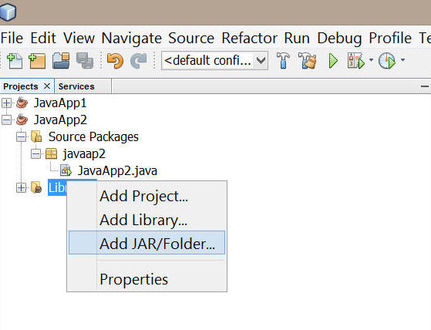Viewport: 431px width, 330px height.
Task: Open Project using the folder icon
Action: coord(61,61)
